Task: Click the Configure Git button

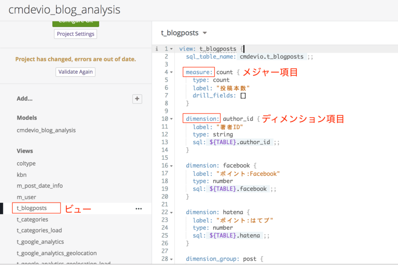Action: point(75,22)
